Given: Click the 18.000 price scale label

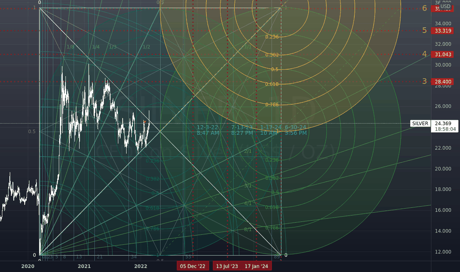Looking at the screenshot, I should [x=443, y=189].
